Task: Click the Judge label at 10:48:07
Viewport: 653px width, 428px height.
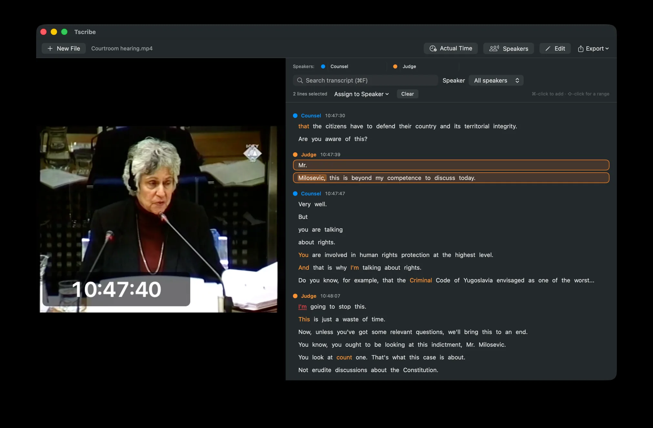Action: coord(308,296)
